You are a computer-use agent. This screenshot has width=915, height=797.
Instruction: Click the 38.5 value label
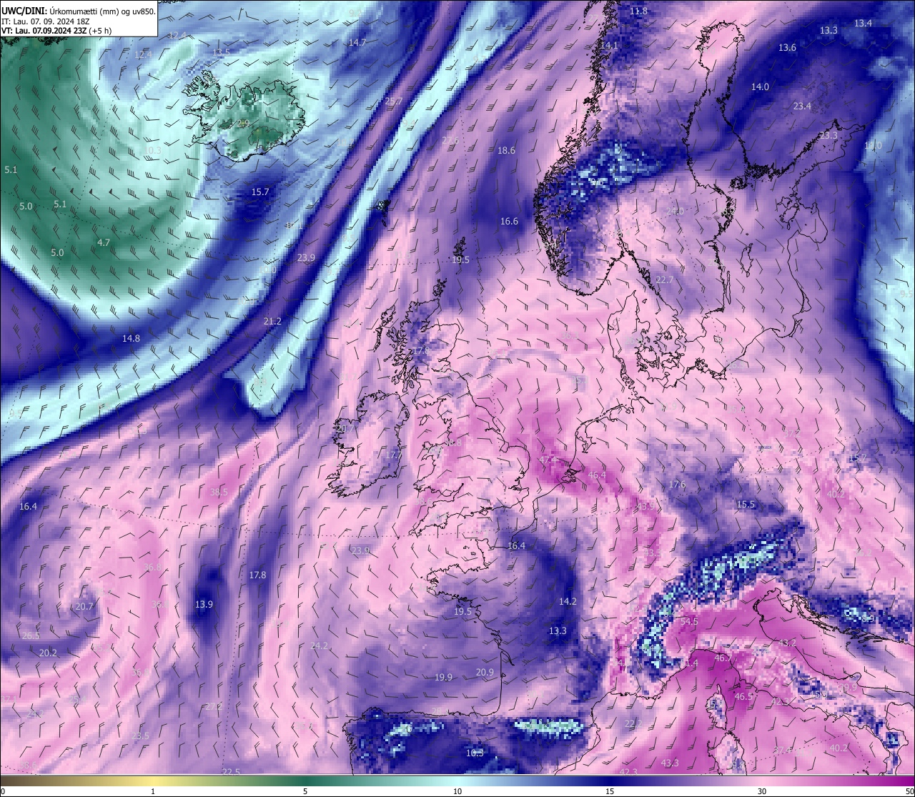click(x=219, y=492)
